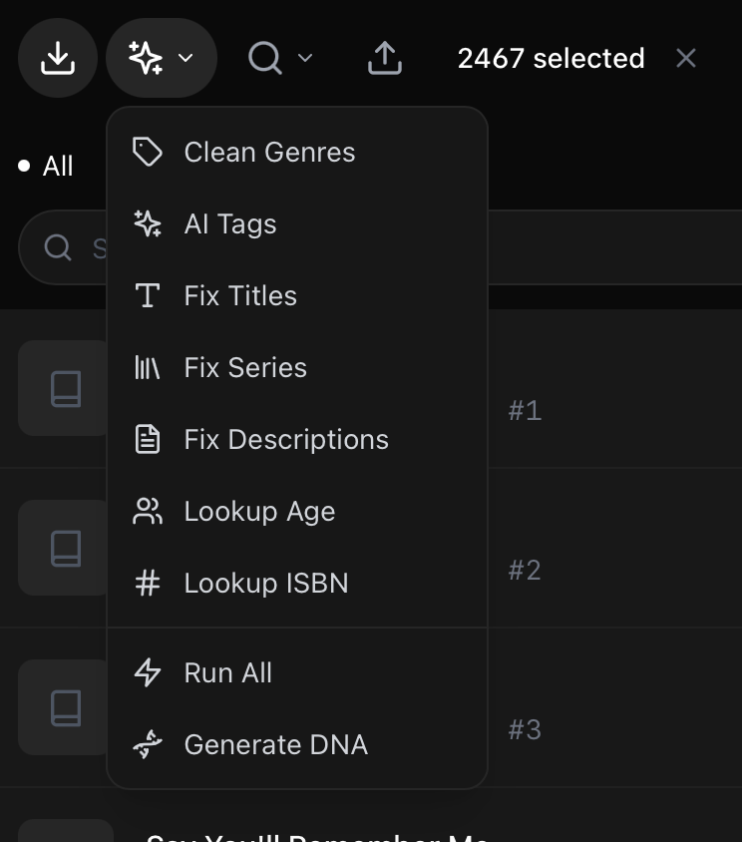Select the All filter option
Viewport: 742px width, 842px height.
(x=55, y=166)
